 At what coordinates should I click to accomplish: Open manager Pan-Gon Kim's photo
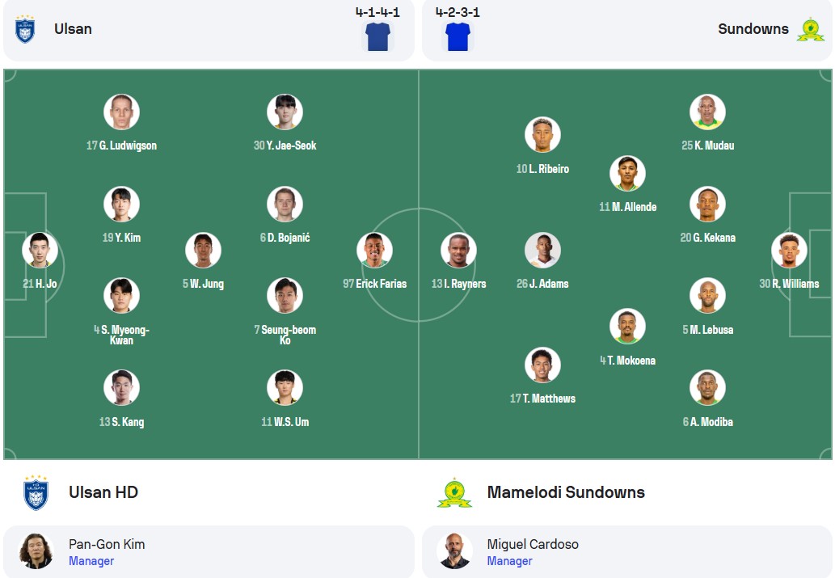point(36,551)
